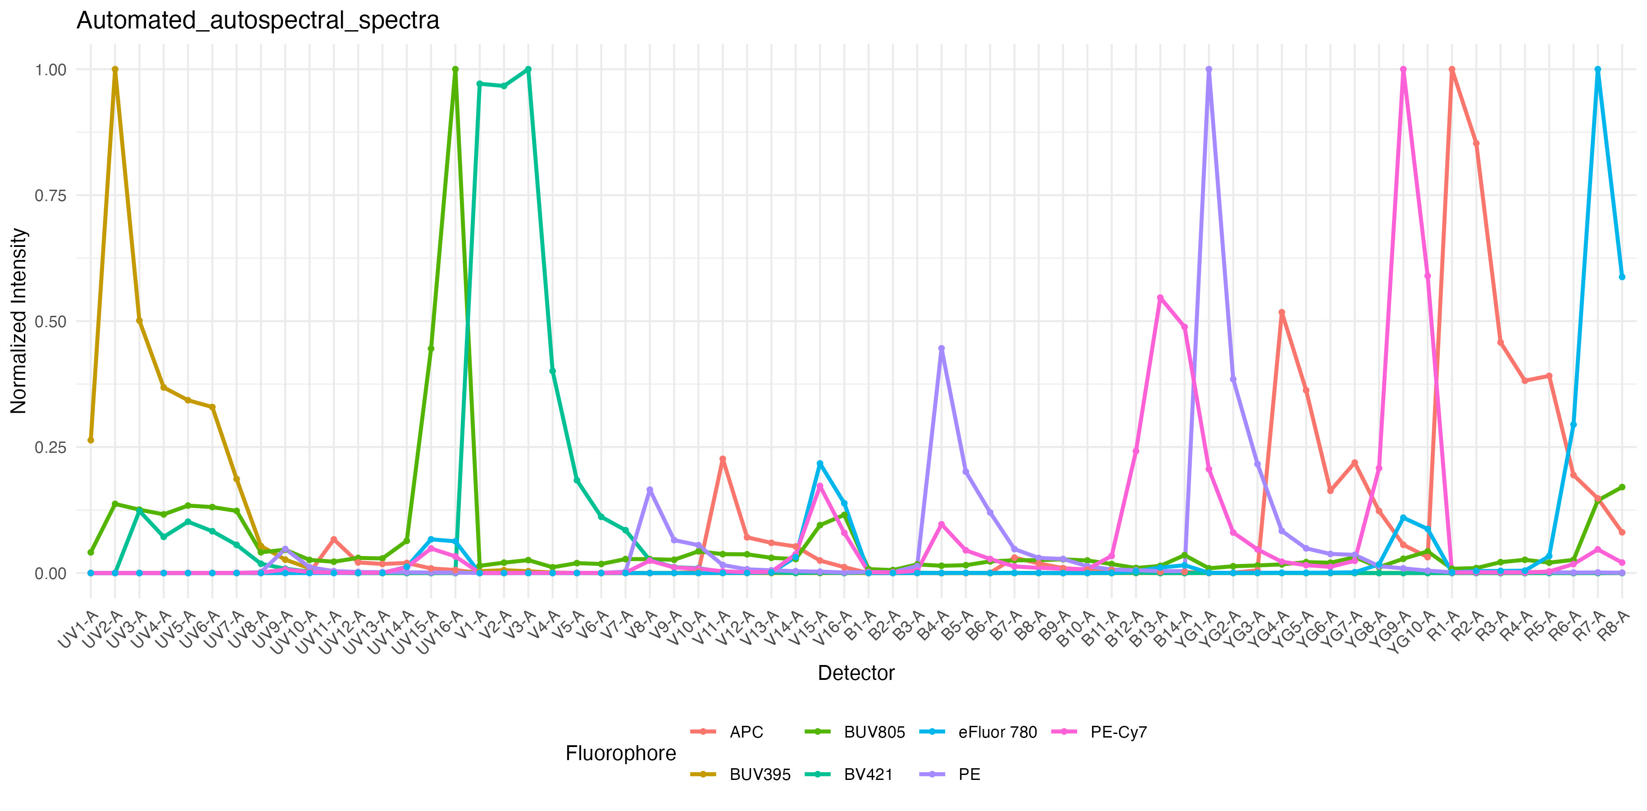This screenshot has height=811, width=1647.
Task: Click the APC legend label text
Action: [x=746, y=732]
